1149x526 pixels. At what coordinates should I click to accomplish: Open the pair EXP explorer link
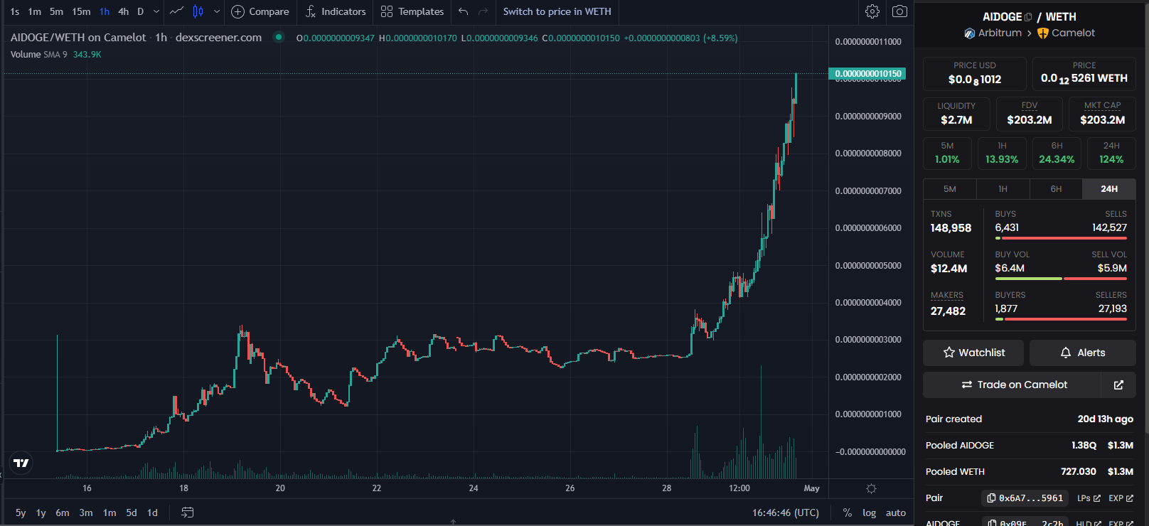[1121, 498]
